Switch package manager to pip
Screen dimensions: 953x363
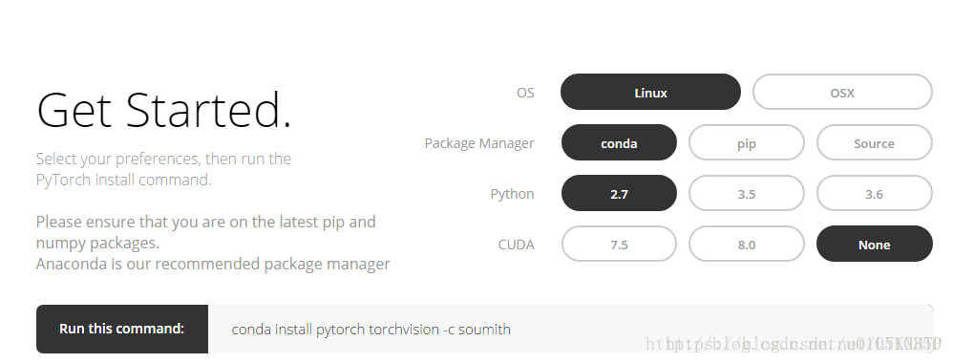pos(747,143)
